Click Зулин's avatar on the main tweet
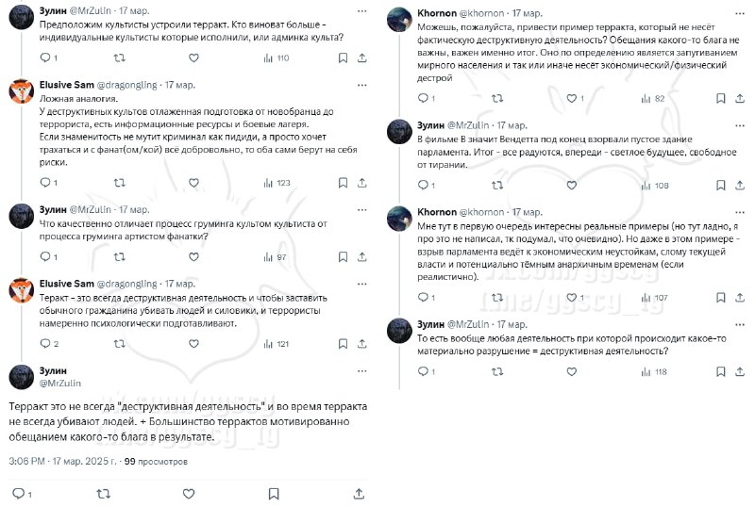The height and width of the screenshot is (507, 755). [22, 377]
